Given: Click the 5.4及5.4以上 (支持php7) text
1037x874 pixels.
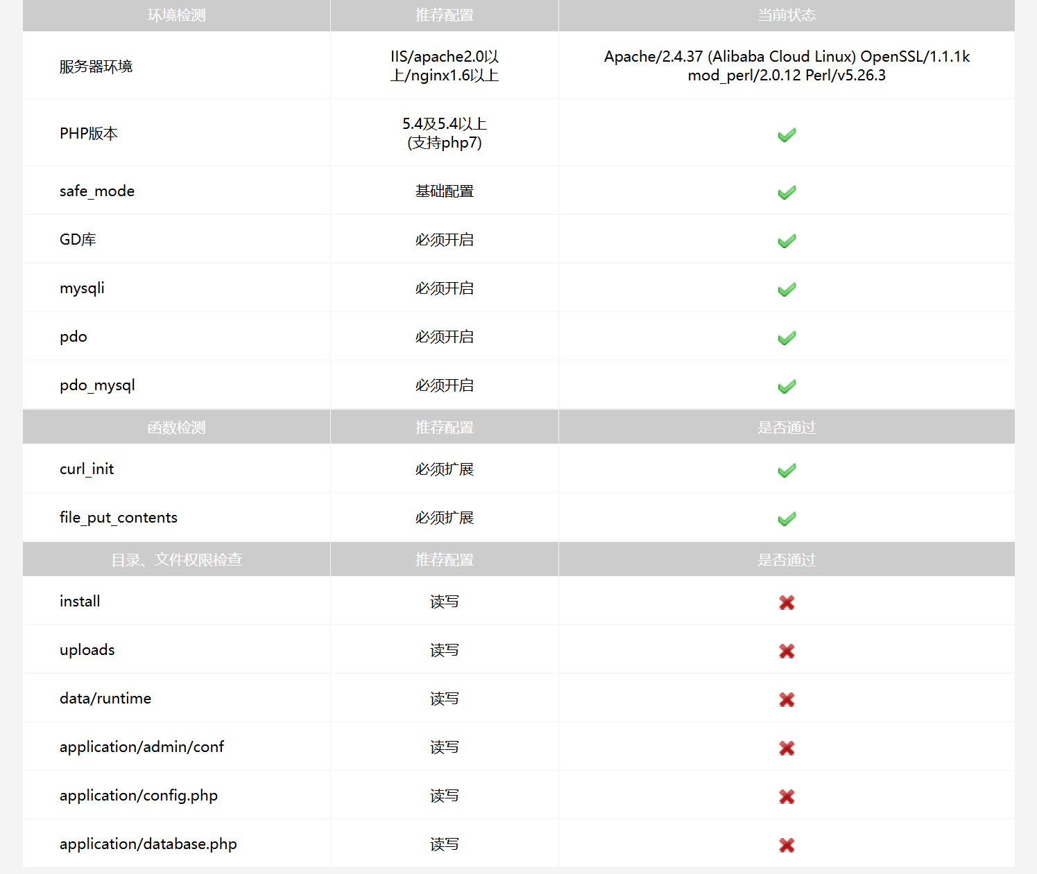Looking at the screenshot, I should (x=445, y=133).
